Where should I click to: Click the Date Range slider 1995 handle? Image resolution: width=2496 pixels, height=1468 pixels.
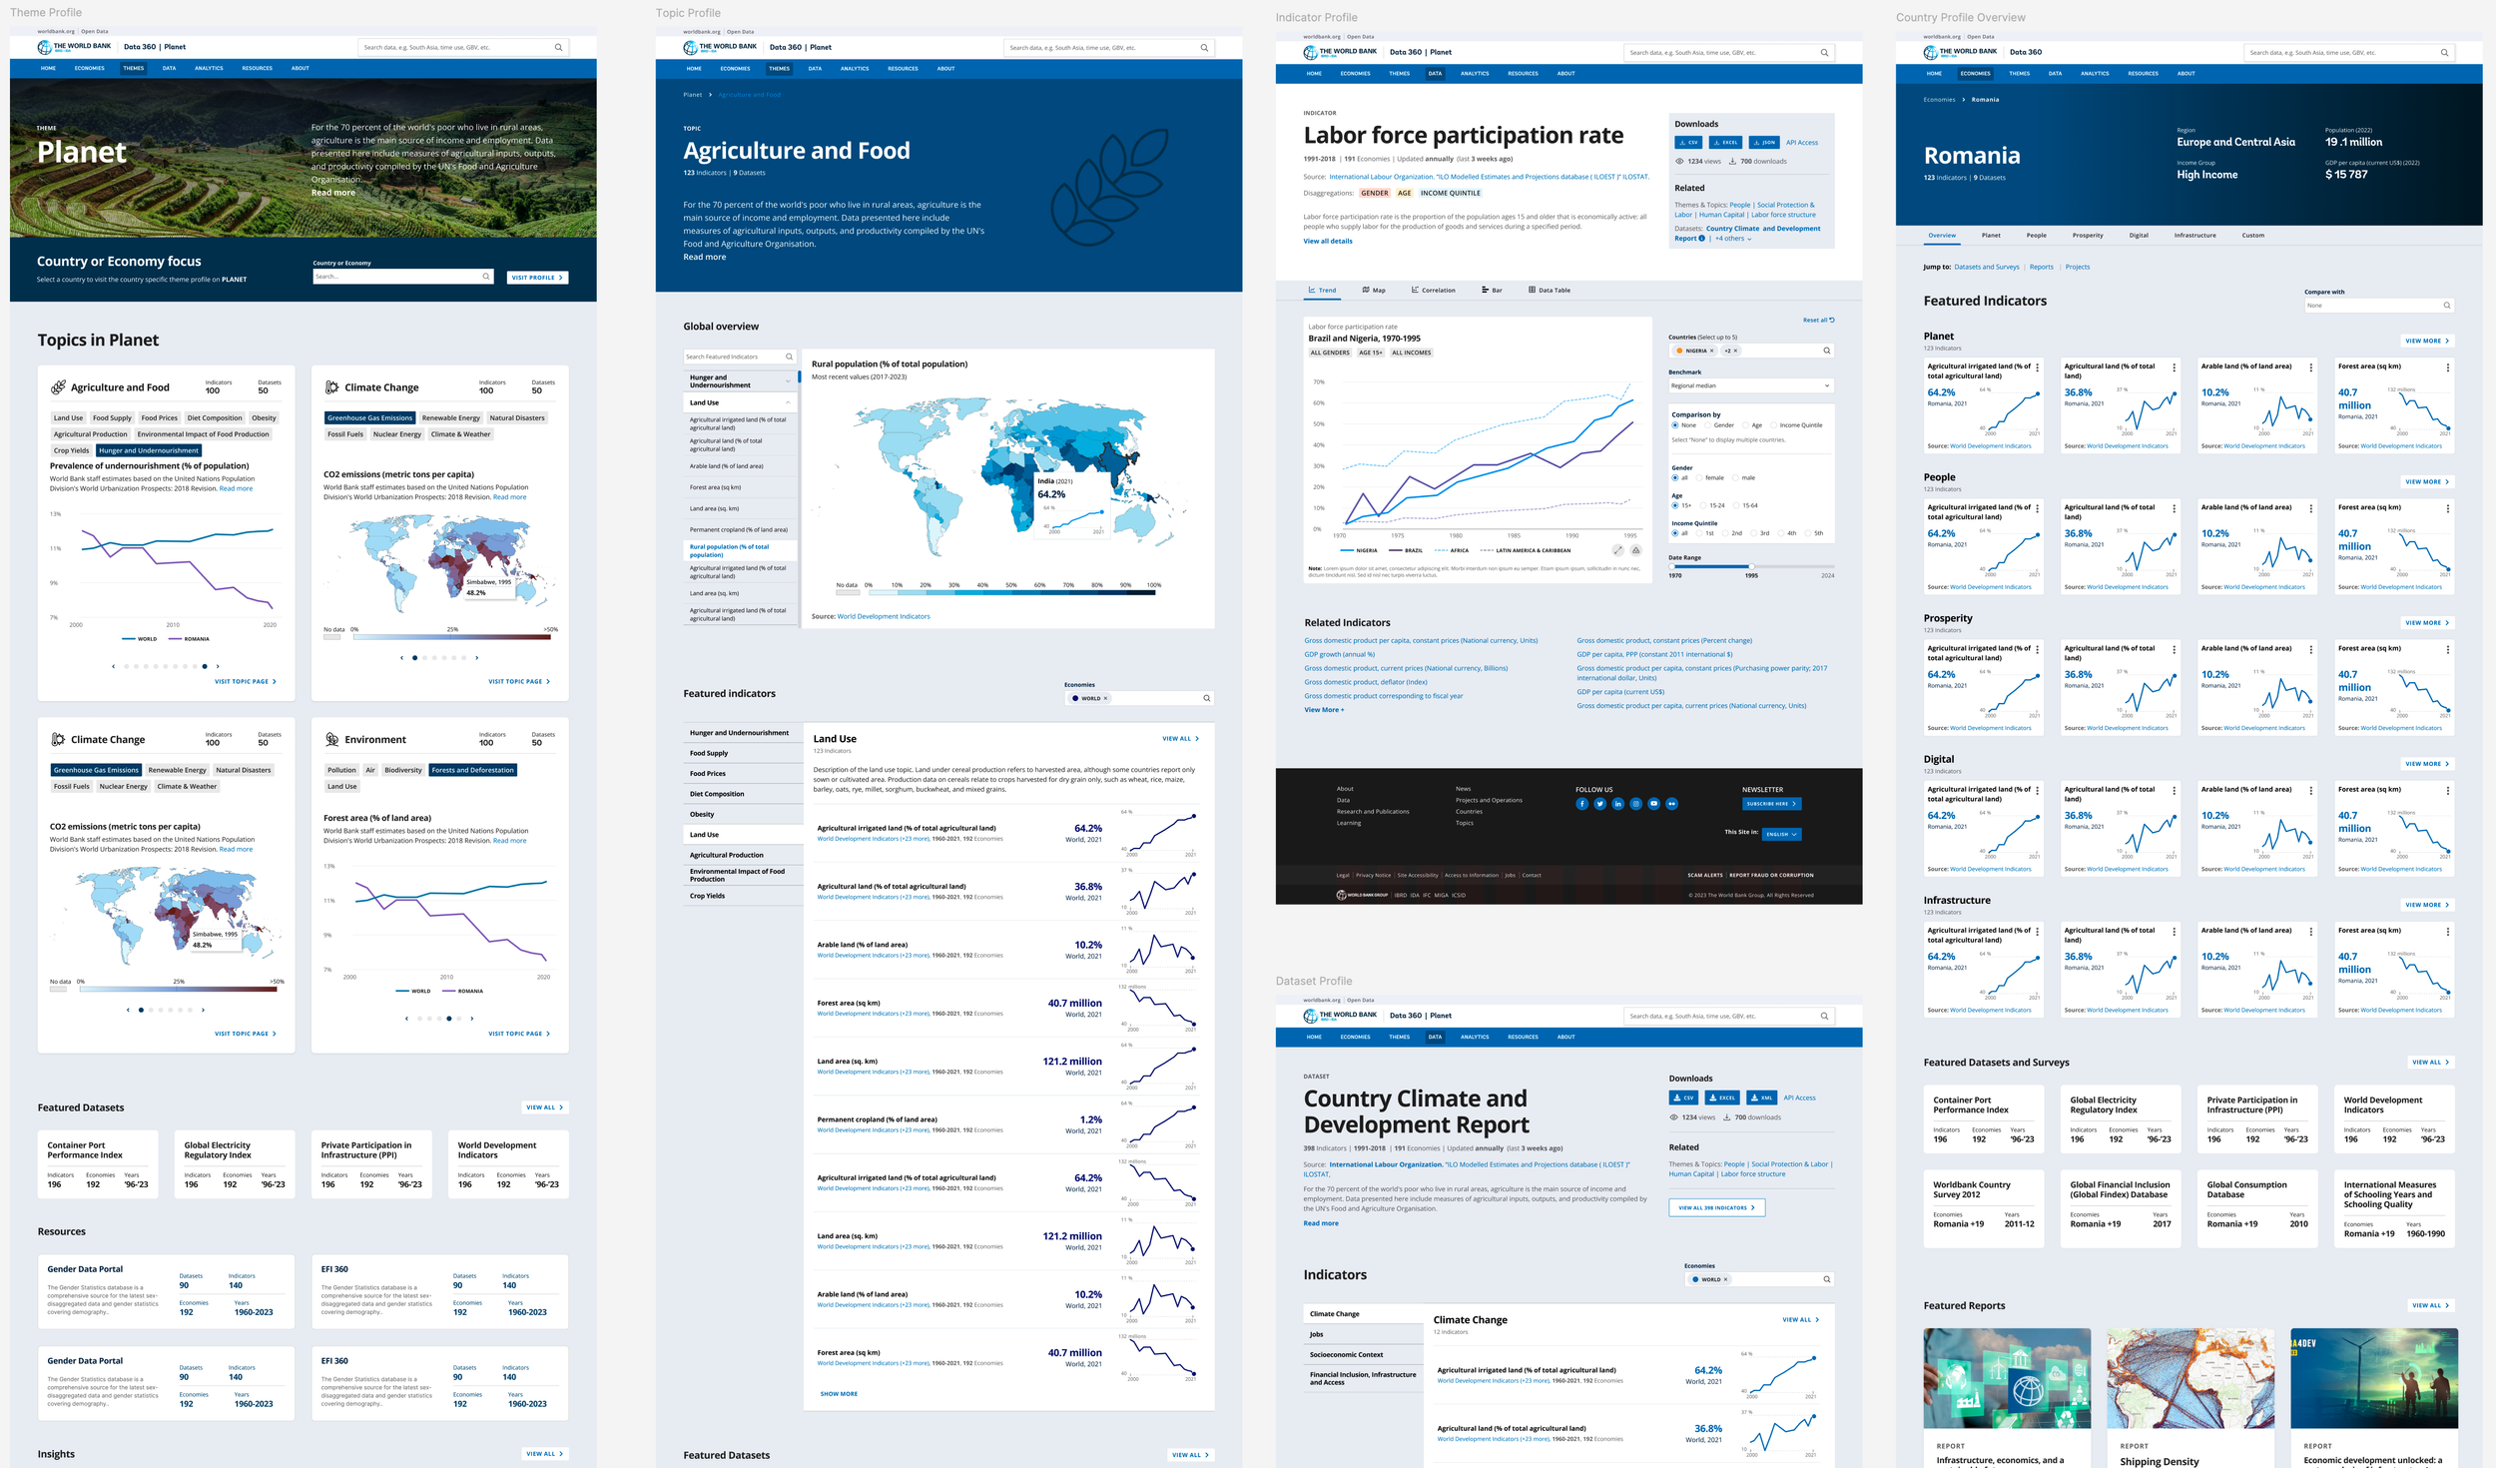coord(1751,566)
